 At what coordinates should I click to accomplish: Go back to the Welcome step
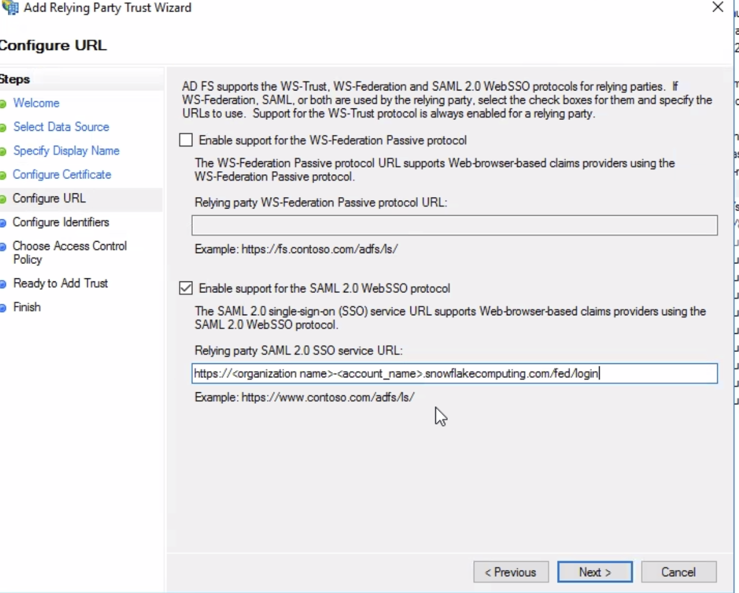tap(36, 103)
